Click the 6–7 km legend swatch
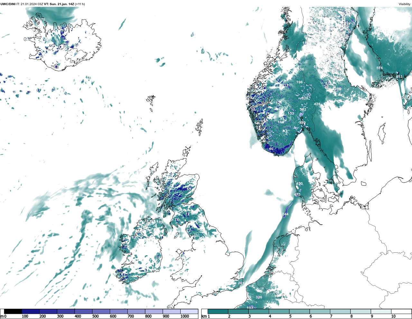The height and width of the screenshot is (319, 412). pos(320,311)
